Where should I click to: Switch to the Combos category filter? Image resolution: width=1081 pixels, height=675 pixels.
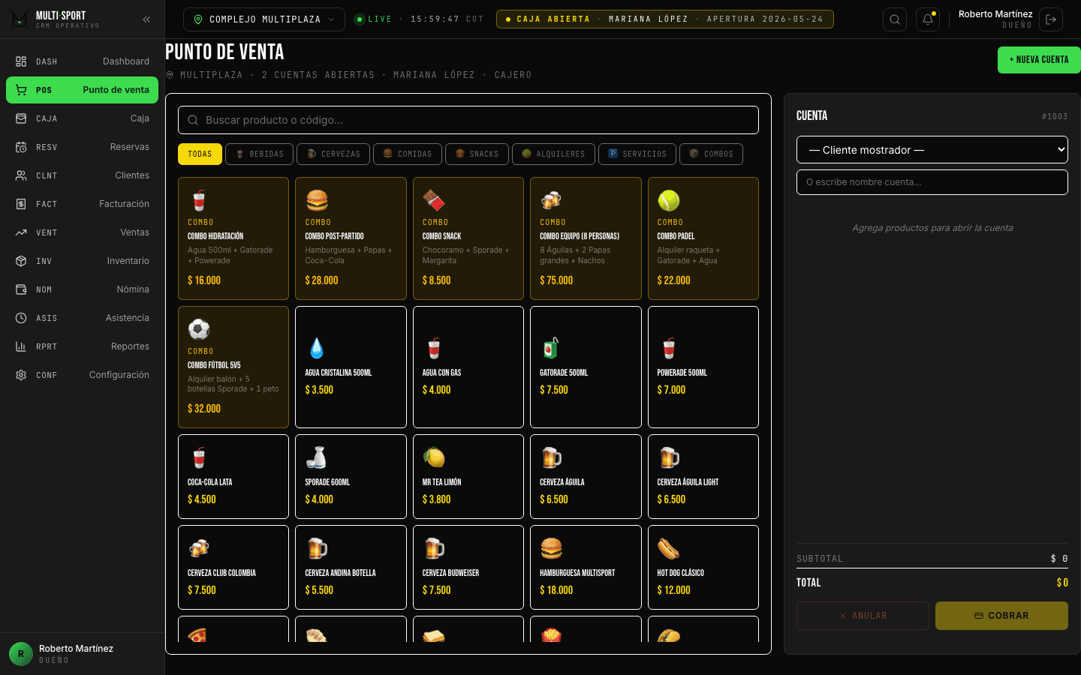click(711, 154)
